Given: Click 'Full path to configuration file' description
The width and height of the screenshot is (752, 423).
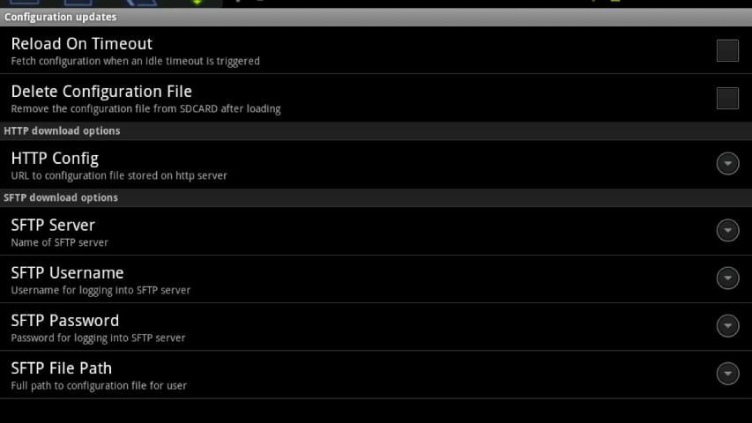Looking at the screenshot, I should (x=99, y=385).
